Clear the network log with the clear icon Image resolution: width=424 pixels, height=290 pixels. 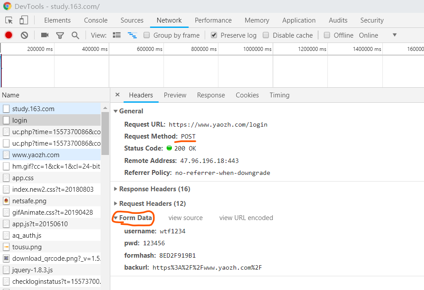tap(24, 35)
